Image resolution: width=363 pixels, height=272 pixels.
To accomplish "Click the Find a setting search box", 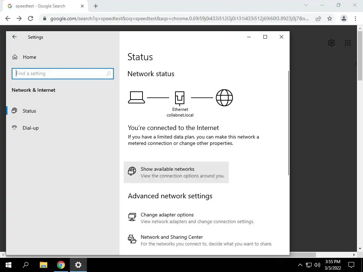I will (x=62, y=74).
